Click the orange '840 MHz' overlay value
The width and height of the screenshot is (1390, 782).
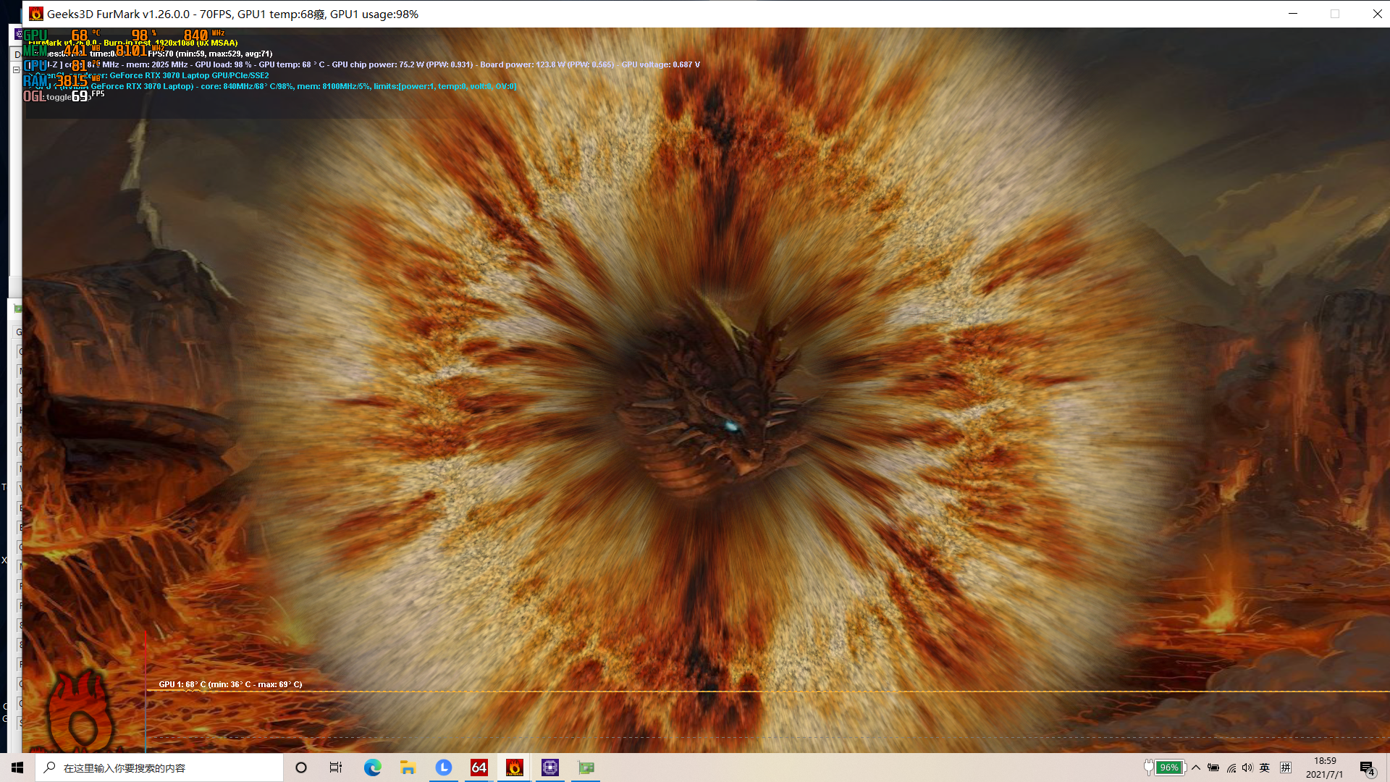click(x=203, y=35)
